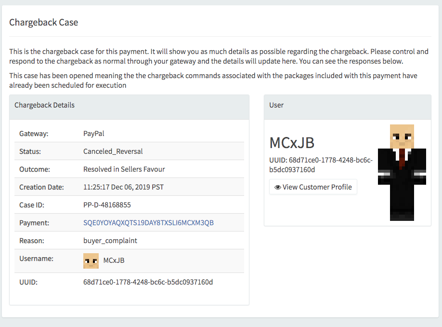Click the MCxJB full-body skin image
The image size is (442, 327).
pos(402,173)
